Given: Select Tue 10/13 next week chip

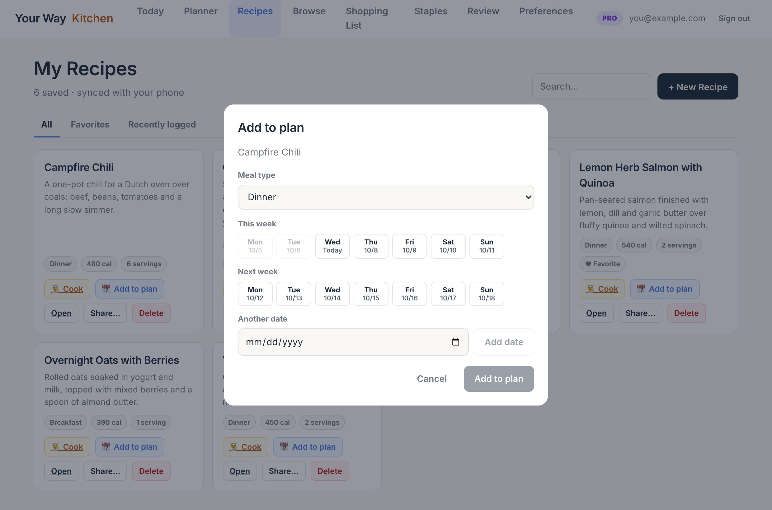Looking at the screenshot, I should (x=294, y=294).
